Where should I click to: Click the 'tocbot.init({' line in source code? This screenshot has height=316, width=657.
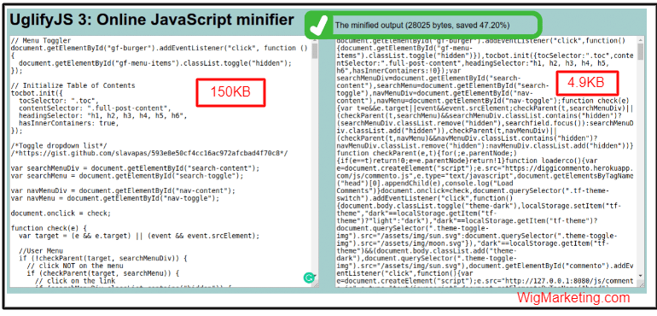(x=37, y=93)
